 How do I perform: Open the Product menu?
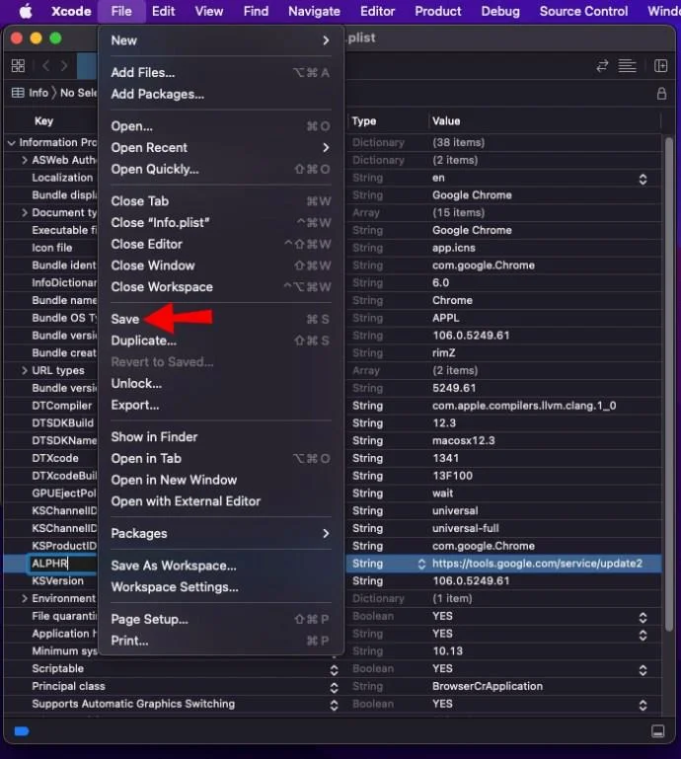[x=438, y=11]
